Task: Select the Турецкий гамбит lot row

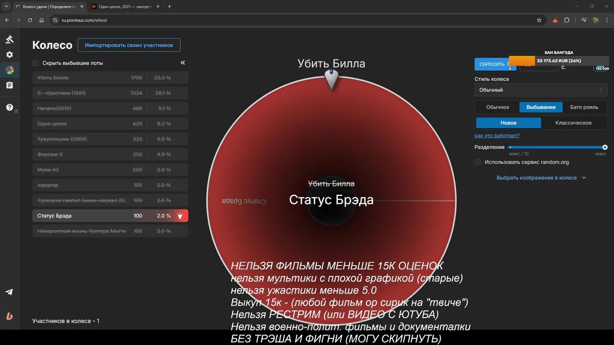Action: click(110, 200)
